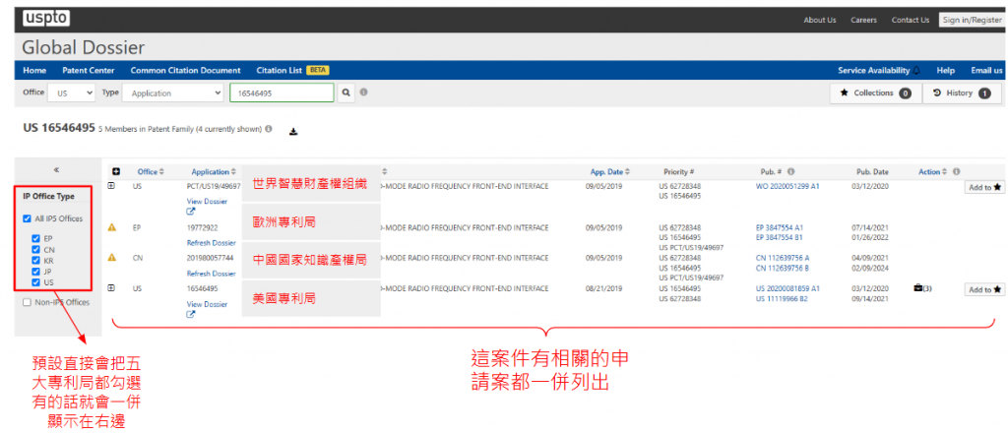Open the Type dropdown showing Application

point(173,93)
